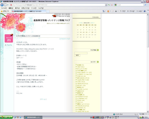The height and width of the screenshot is (119, 149).
Task: Open the ヘルプ (Help) menu
Action: 40,8
